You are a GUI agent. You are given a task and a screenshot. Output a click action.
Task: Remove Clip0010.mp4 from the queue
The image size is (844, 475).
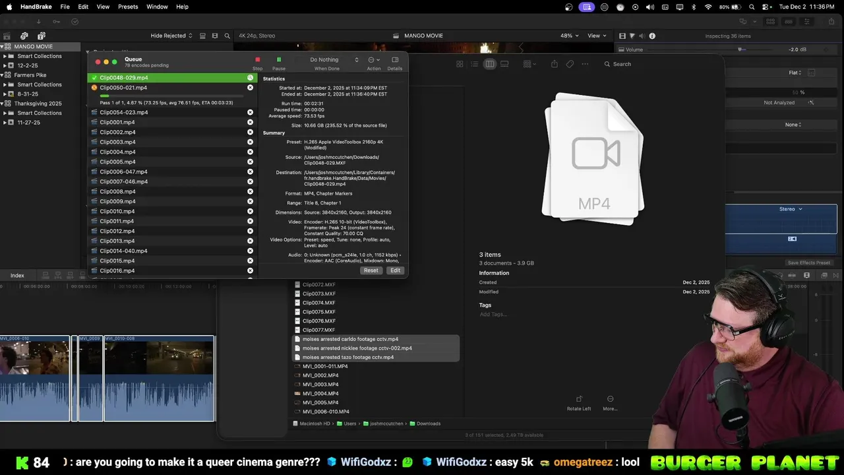(250, 211)
